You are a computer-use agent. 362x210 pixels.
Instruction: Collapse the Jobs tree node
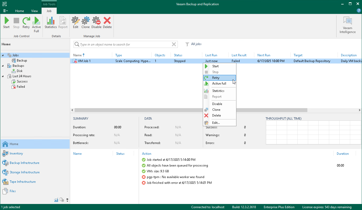click(3, 55)
